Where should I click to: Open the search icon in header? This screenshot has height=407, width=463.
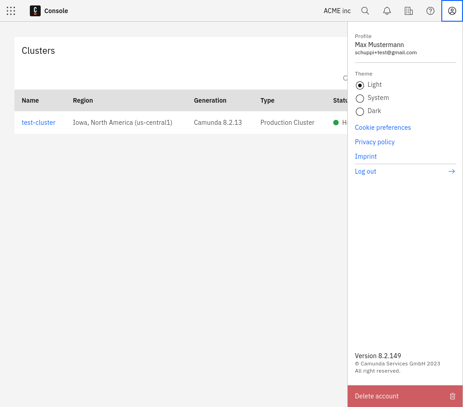point(365,11)
